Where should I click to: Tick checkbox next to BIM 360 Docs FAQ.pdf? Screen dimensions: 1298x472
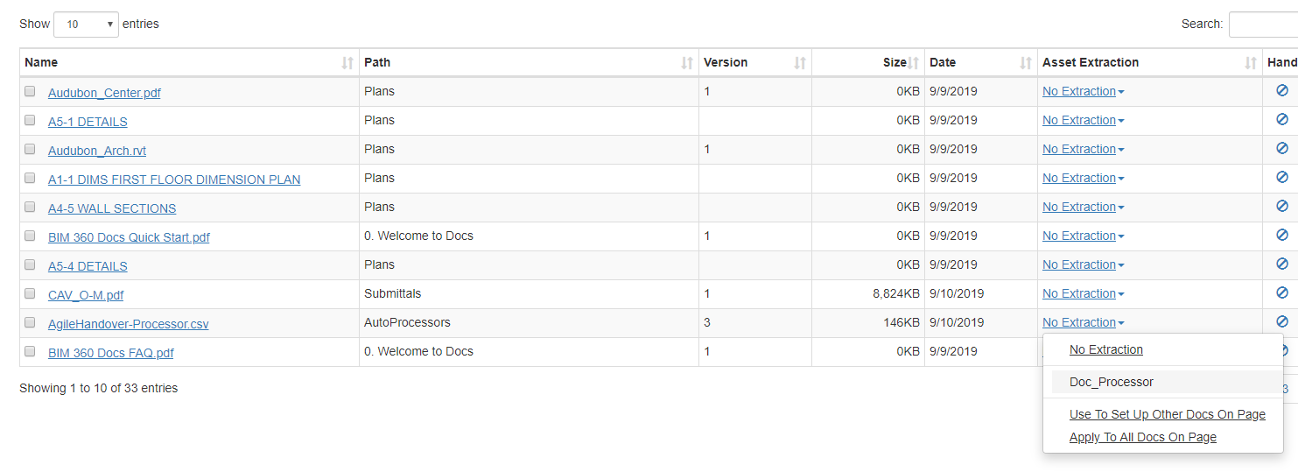tap(30, 351)
